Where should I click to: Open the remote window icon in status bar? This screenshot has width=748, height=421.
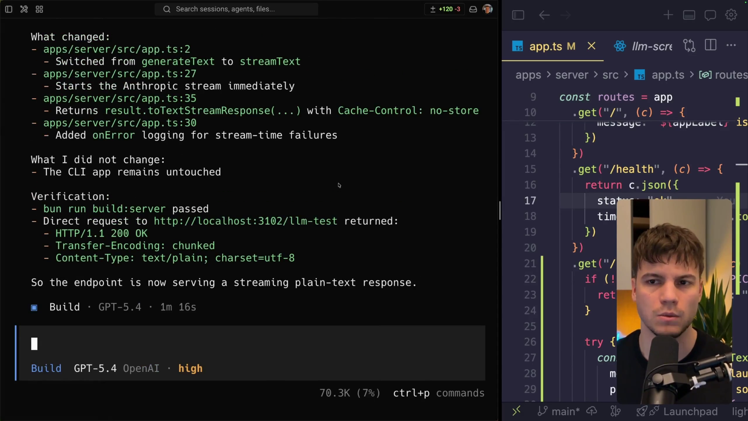pos(516,411)
